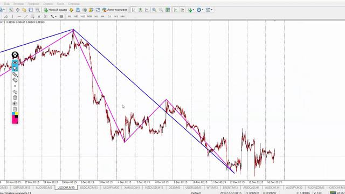This screenshot has width=345, height=194.
Task: Open the new chart dropdown arrow
Action: pos(4,10)
